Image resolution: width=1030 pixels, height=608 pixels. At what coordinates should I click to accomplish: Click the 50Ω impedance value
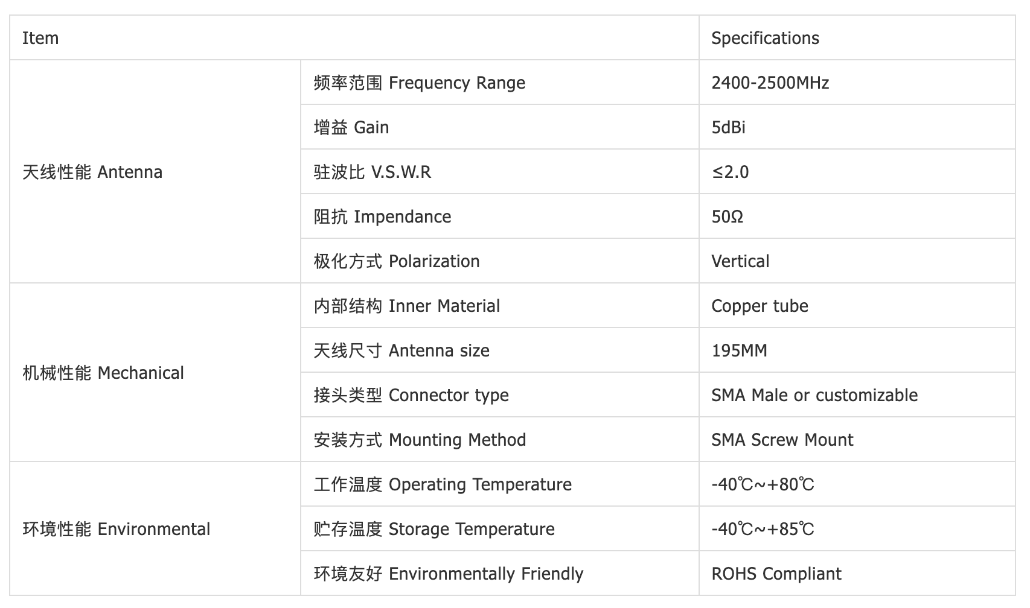728,217
